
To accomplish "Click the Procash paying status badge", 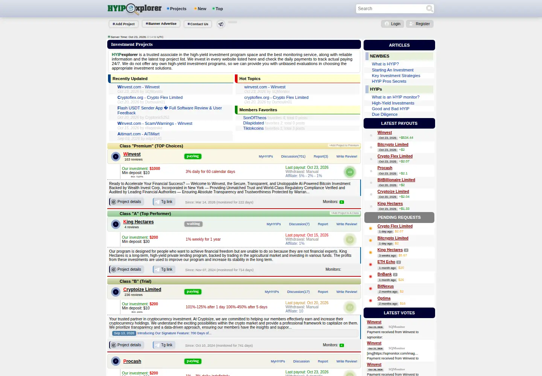I will click(193, 361).
